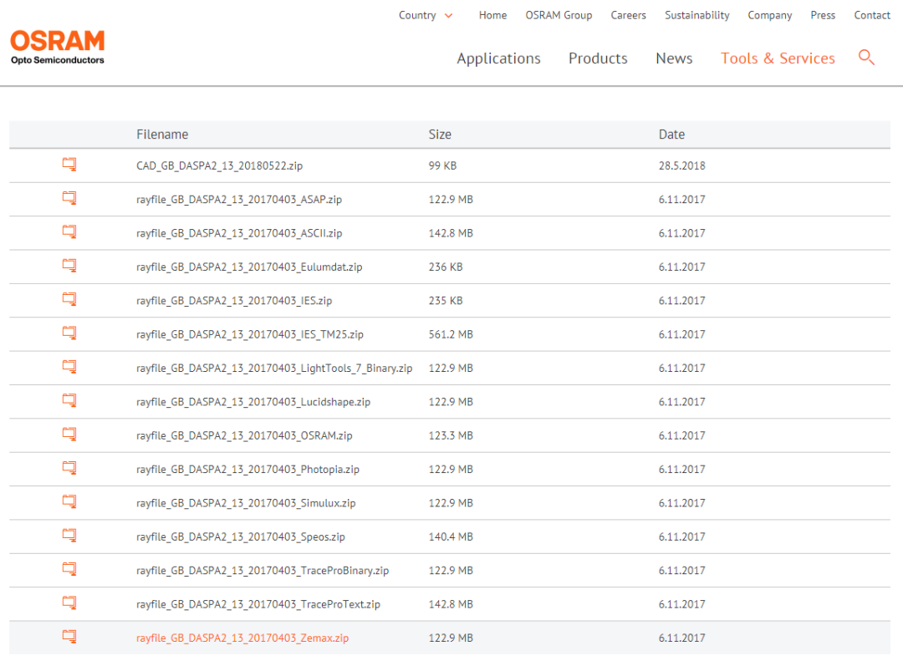Click download icon for the Speos rayfile

69,536
